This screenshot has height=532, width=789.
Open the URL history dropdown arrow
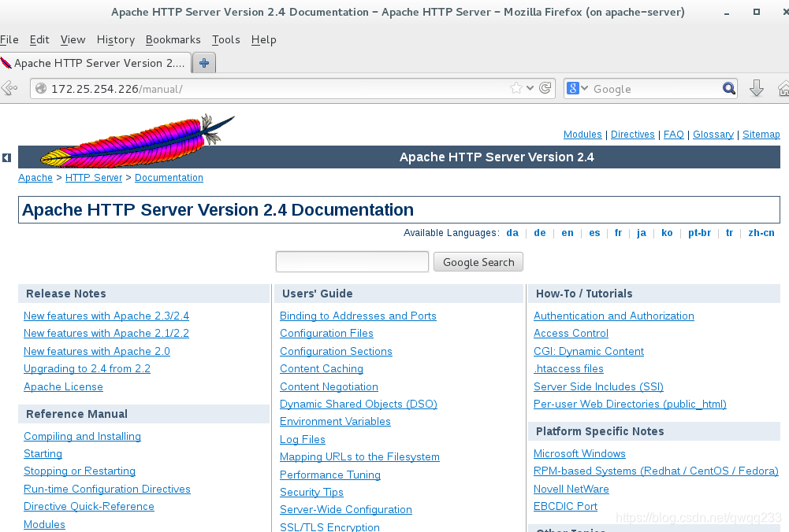(x=530, y=88)
